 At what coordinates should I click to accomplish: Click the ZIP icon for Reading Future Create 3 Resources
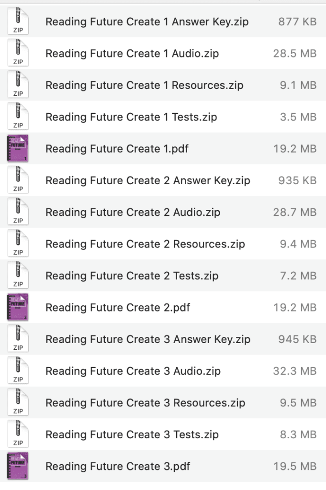pos(17,402)
